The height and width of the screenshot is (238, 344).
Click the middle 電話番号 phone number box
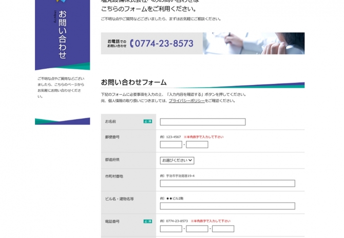click(x=197, y=229)
